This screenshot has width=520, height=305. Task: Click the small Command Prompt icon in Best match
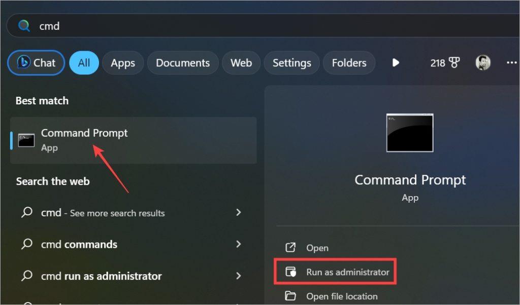(26, 140)
